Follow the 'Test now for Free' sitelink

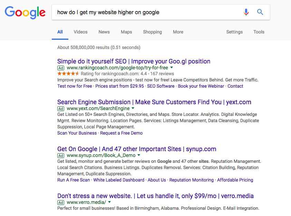click(75, 86)
